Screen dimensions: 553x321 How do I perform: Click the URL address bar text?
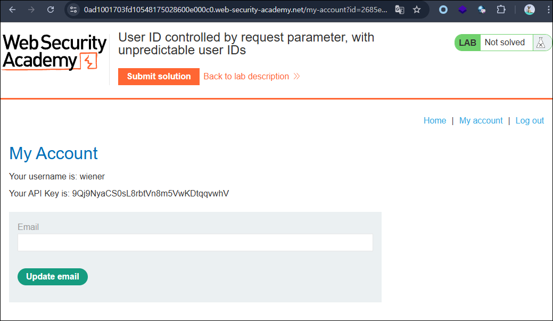coord(235,10)
